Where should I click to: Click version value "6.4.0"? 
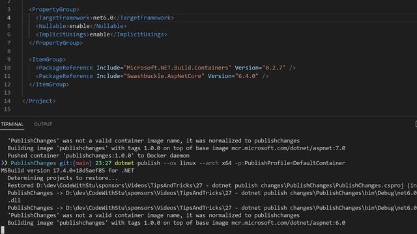(x=247, y=76)
